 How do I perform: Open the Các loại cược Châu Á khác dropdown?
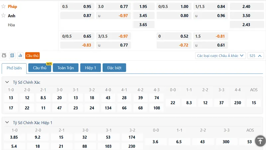(x=220, y=56)
